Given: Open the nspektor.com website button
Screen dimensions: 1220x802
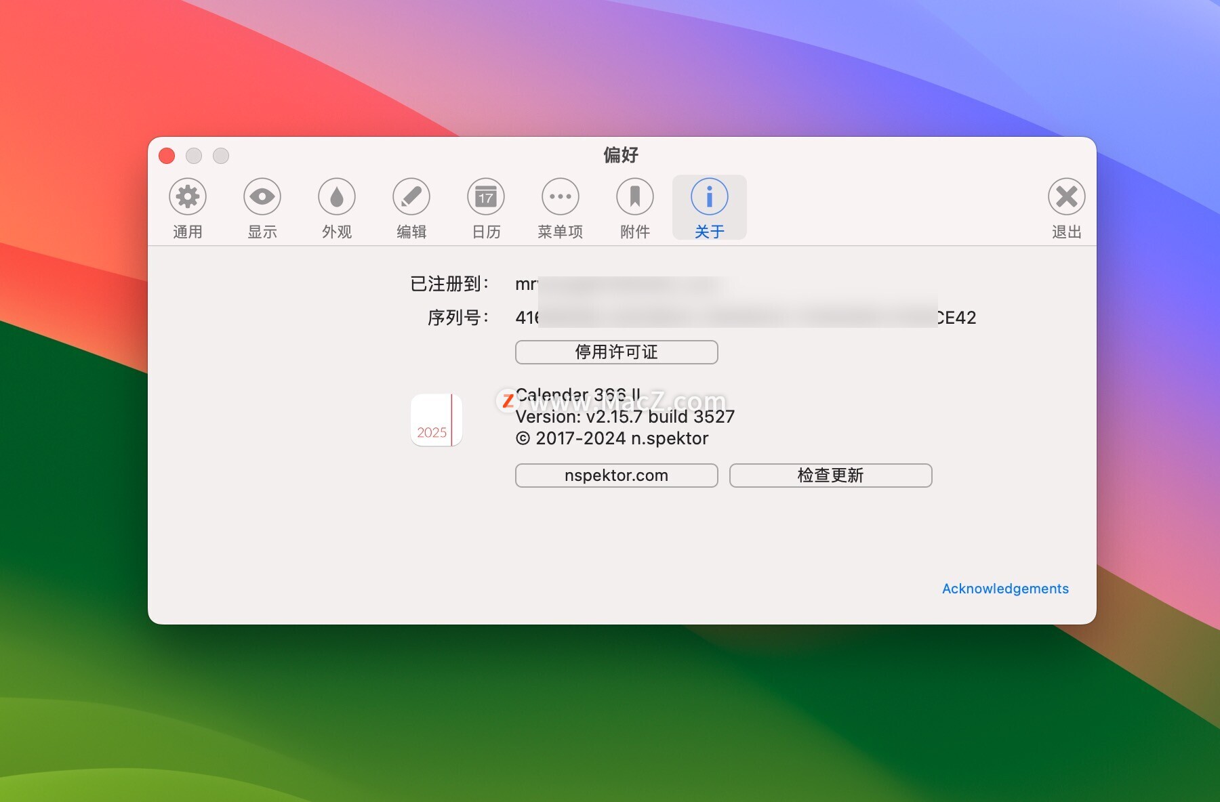Looking at the screenshot, I should [x=617, y=476].
